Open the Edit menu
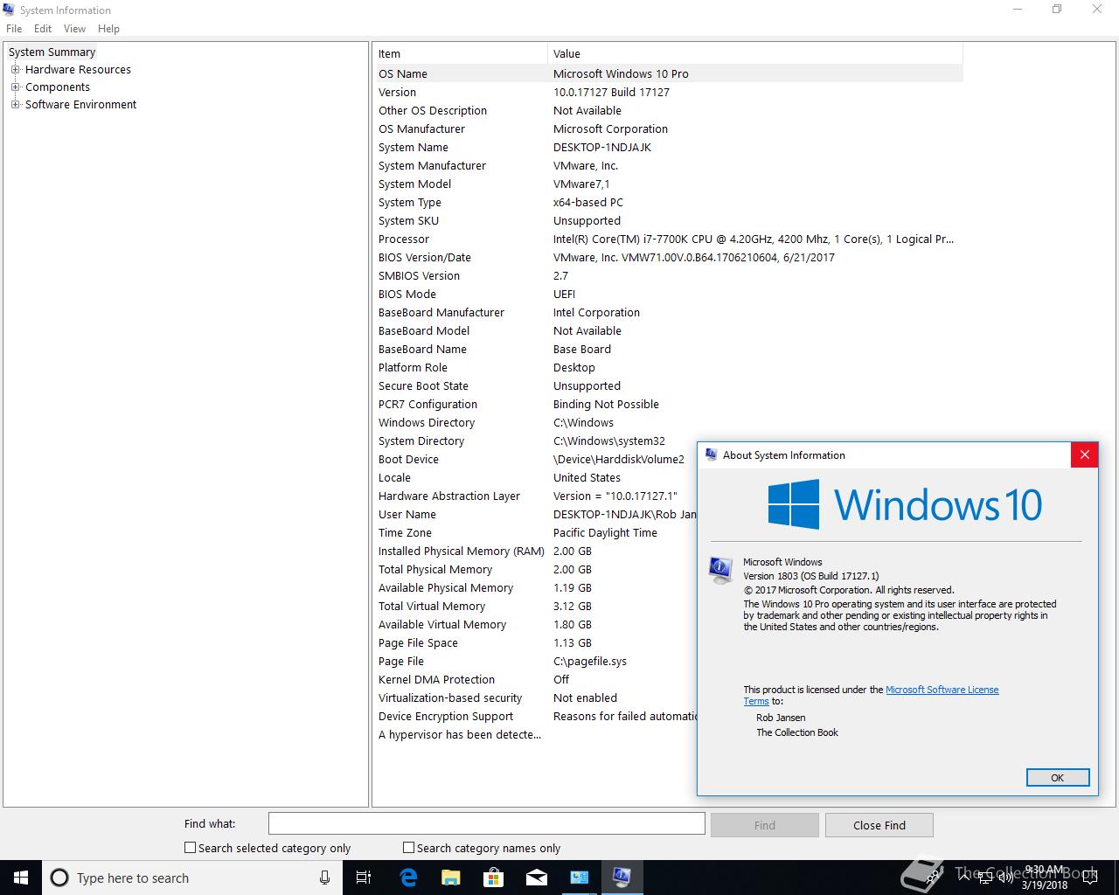The image size is (1119, 895). coord(43,28)
